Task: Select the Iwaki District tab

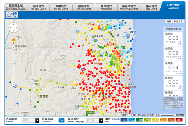Action: (174, 6)
